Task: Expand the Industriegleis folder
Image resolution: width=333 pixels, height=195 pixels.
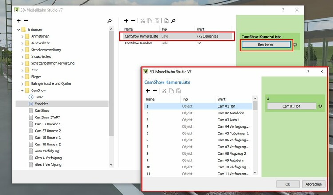Action: click(x=22, y=57)
